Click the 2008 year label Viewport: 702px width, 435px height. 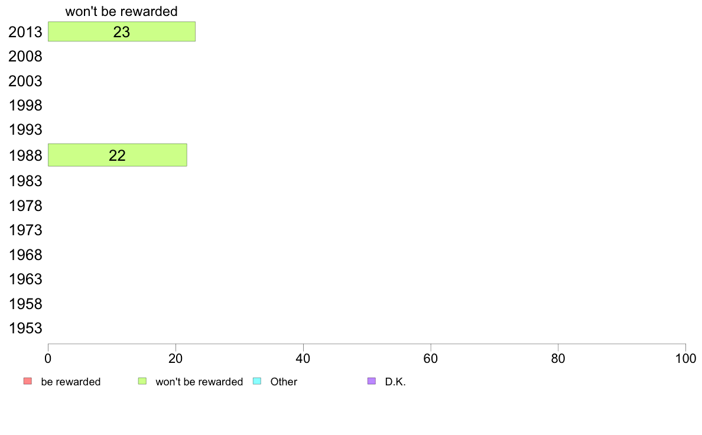tap(25, 57)
